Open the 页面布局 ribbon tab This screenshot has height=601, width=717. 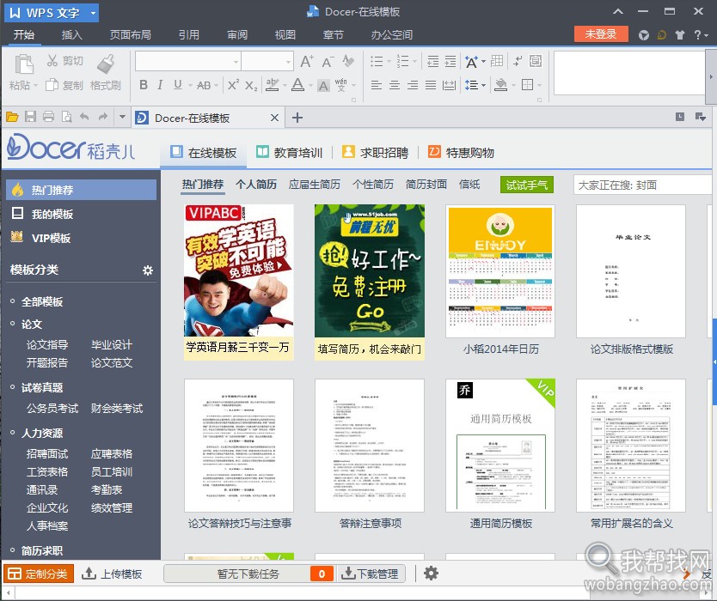click(x=131, y=34)
